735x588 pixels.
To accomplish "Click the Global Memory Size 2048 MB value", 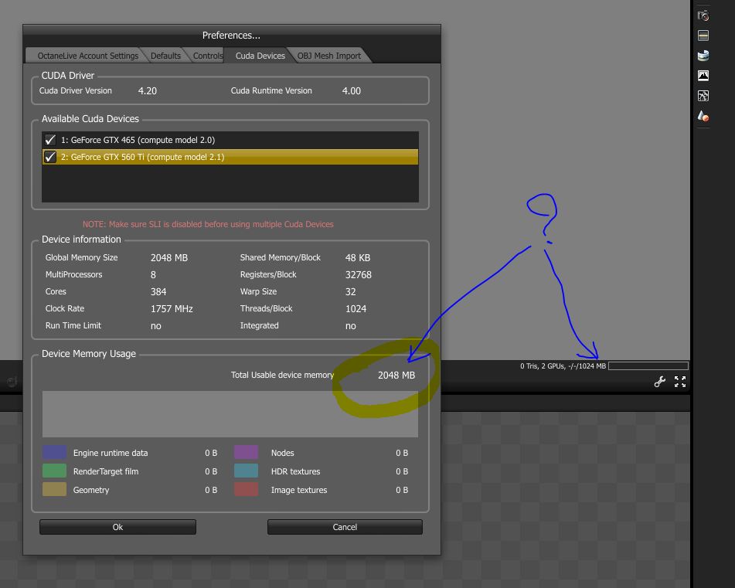I will coord(169,258).
